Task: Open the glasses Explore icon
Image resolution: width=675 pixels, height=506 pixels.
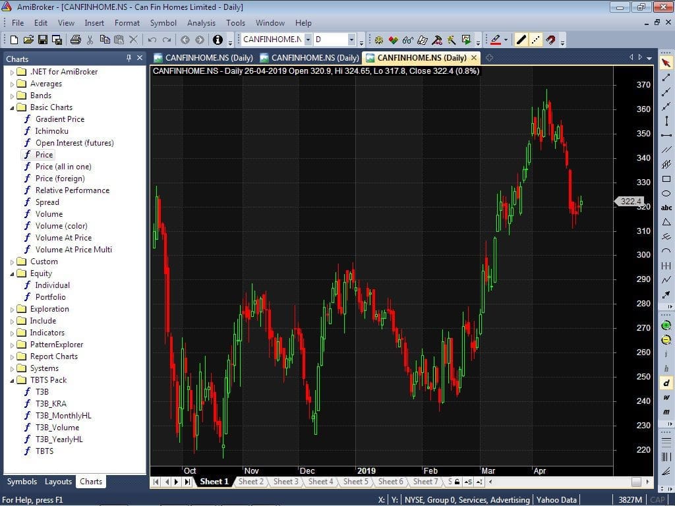Action: pos(407,40)
